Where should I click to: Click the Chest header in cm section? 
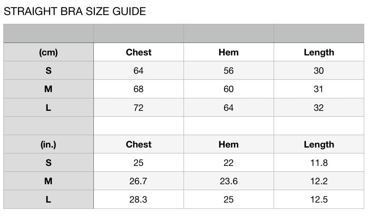tap(138, 52)
